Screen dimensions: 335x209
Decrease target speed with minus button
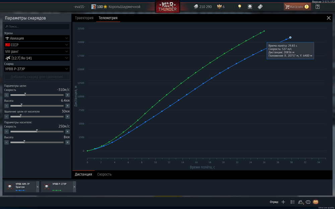[6, 95]
